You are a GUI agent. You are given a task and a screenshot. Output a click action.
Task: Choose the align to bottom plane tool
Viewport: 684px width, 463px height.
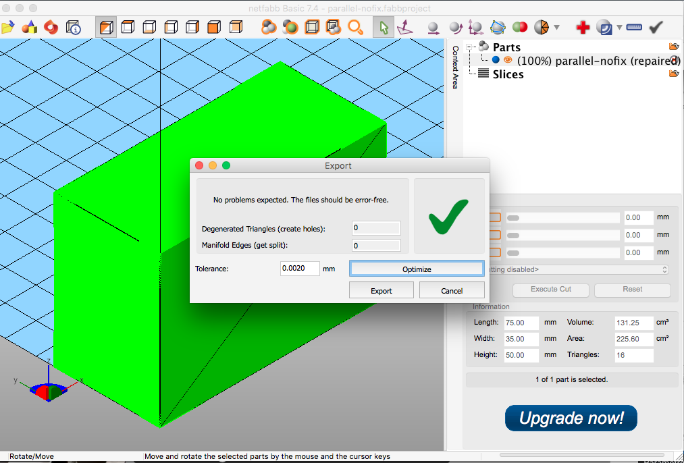click(405, 28)
